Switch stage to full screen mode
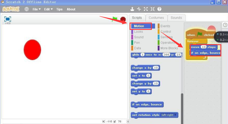Screen dimensions: 228x124 [8, 19]
